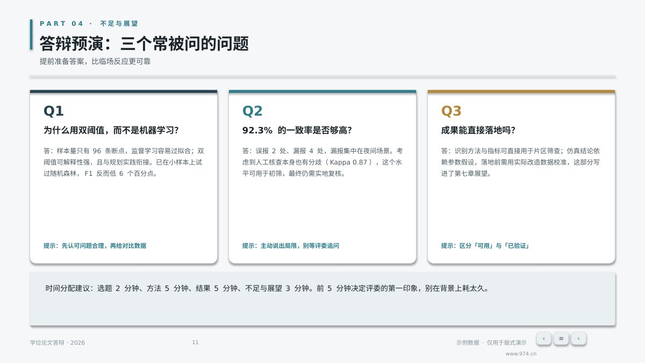This screenshot has width=645, height=363.
Task: Click the Q3 card heading
Action: 451,111
